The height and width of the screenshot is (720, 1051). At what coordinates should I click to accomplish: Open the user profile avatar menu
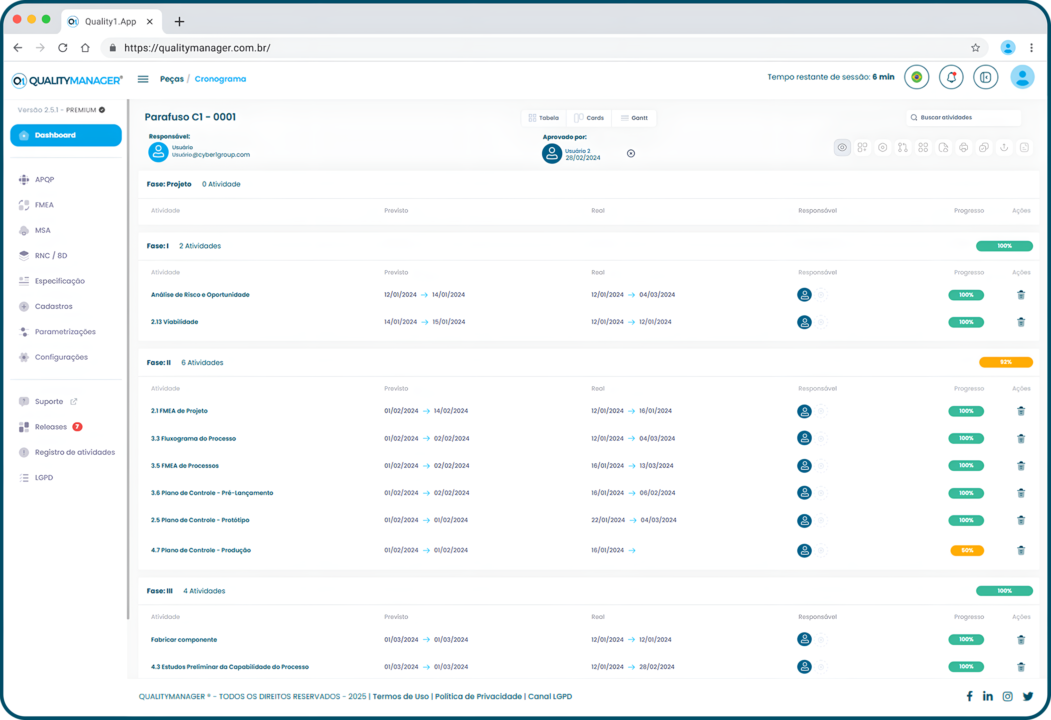coord(1022,77)
